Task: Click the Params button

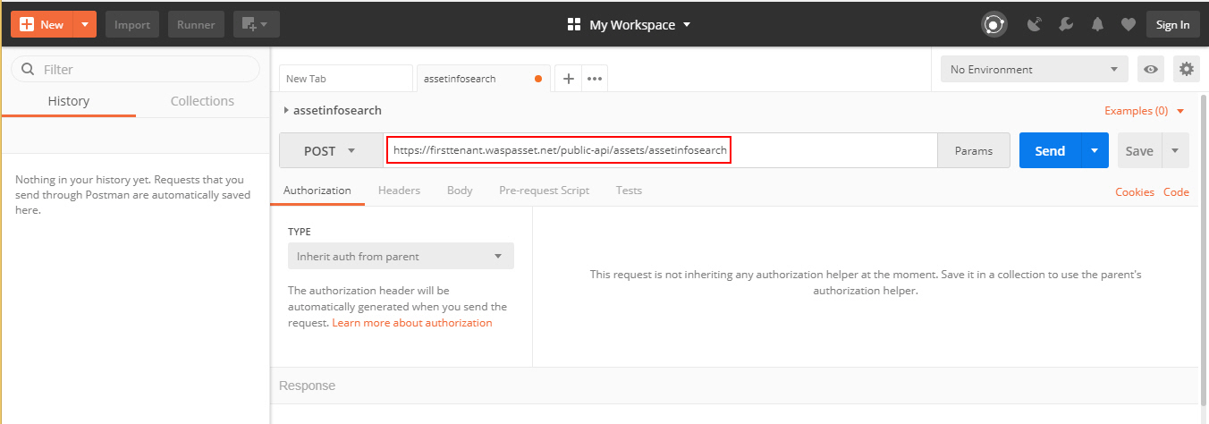Action: [x=974, y=151]
